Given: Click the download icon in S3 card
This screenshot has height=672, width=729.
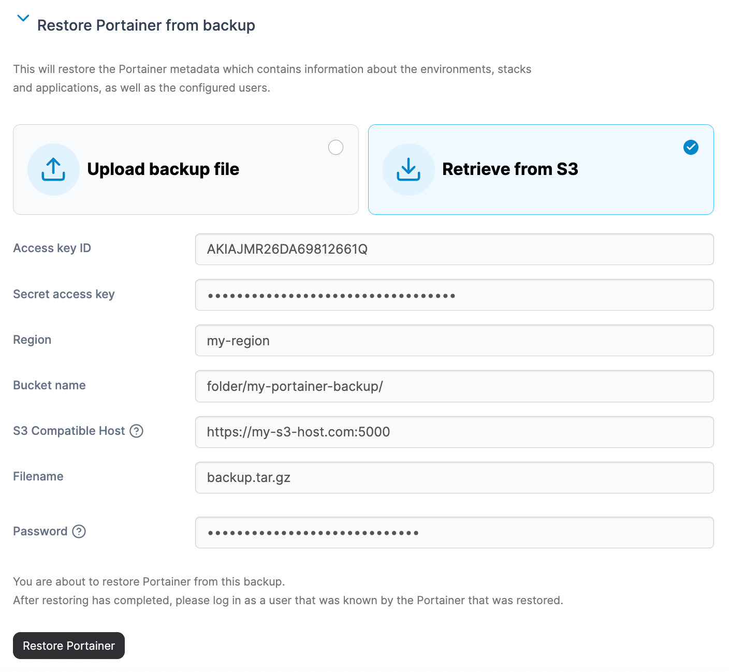Looking at the screenshot, I should click(409, 169).
